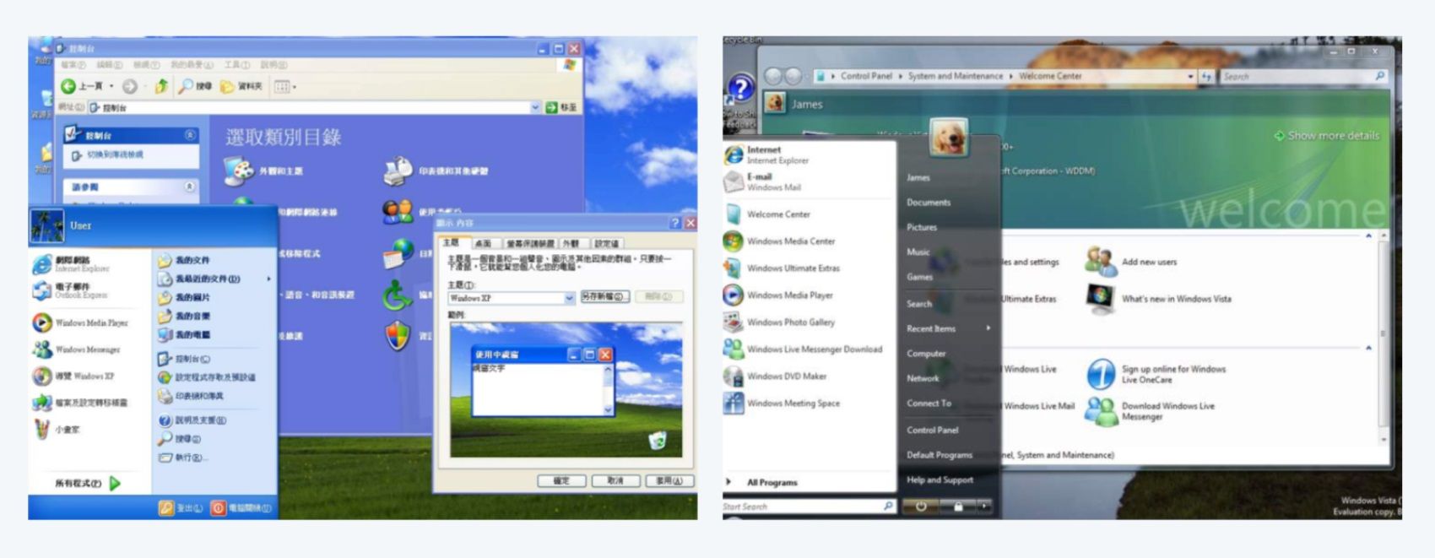Click the 登出(L) log off button
This screenshot has height=558, width=1435.
tap(181, 508)
